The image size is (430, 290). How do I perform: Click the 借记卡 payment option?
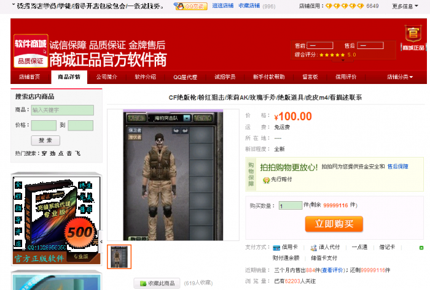387,247
